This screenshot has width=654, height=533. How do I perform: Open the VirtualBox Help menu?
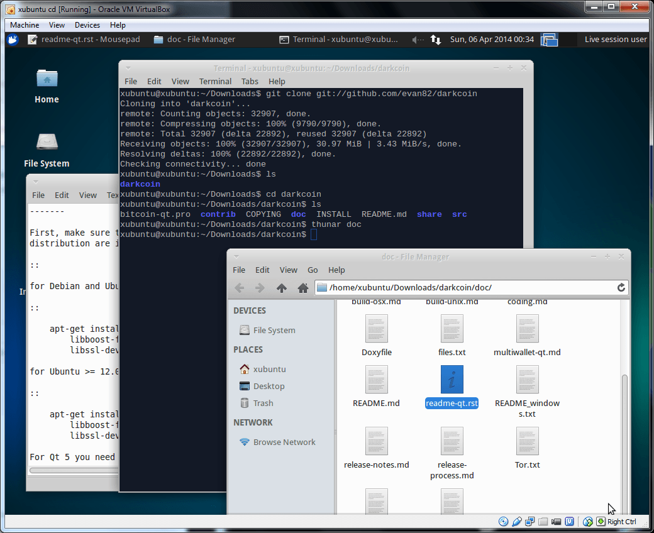[118, 25]
